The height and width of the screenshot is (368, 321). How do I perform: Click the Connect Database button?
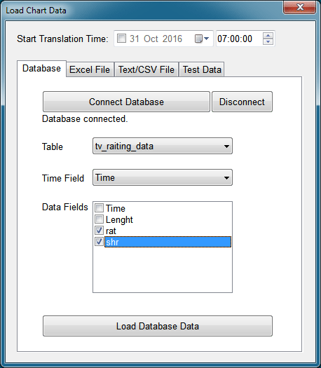[126, 102]
